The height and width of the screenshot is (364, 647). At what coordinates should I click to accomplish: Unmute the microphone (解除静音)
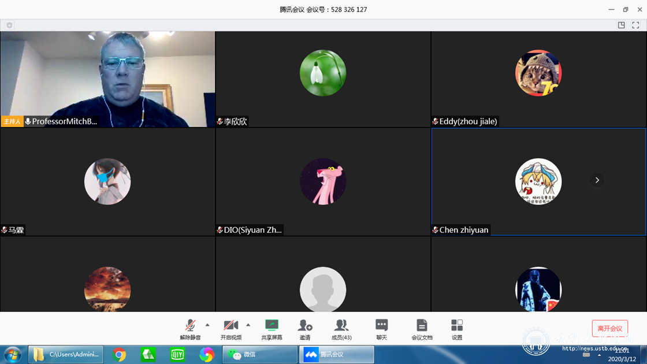point(190,329)
